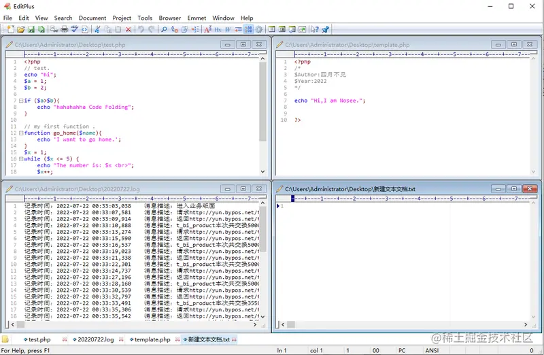Click the Replace toolbar icon

(175, 29)
